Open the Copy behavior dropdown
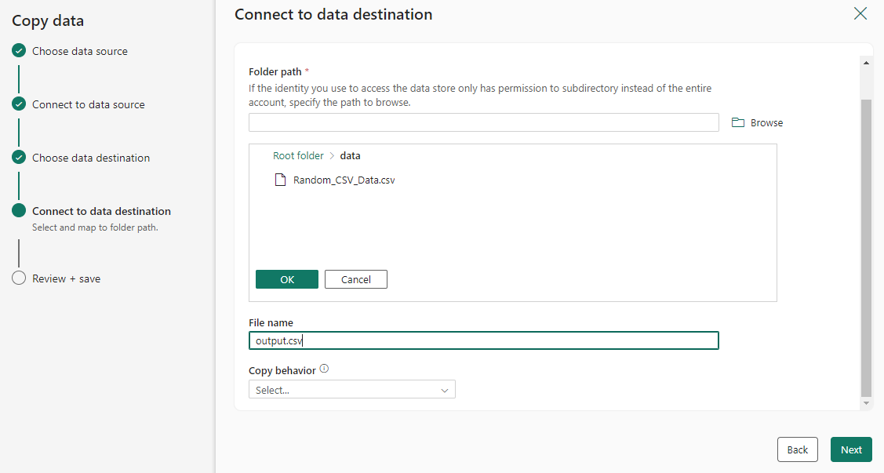The image size is (884, 473). (351, 390)
